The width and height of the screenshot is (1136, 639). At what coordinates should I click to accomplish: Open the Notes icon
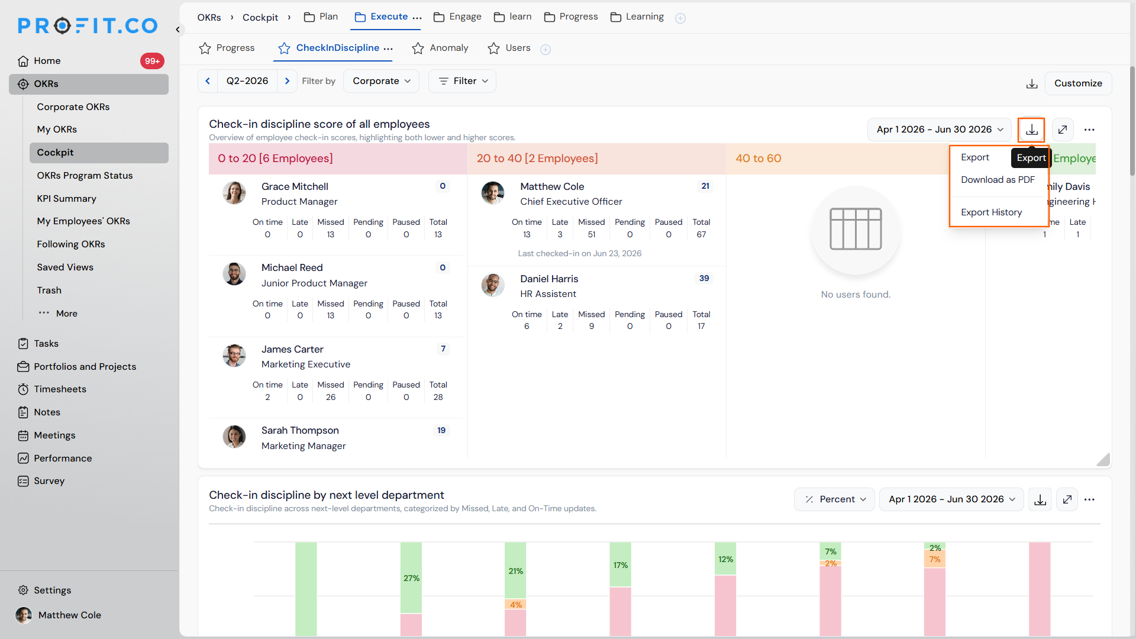pos(23,412)
